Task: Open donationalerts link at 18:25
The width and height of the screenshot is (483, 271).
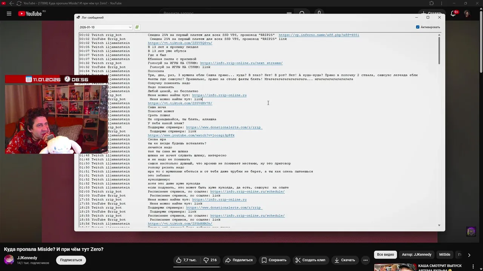Action: click(224, 207)
